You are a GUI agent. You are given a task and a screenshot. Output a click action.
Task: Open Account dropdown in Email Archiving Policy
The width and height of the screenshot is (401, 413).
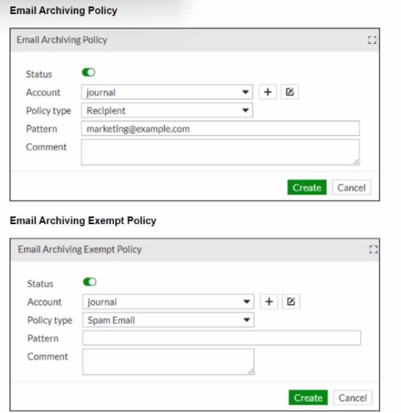coord(167,92)
